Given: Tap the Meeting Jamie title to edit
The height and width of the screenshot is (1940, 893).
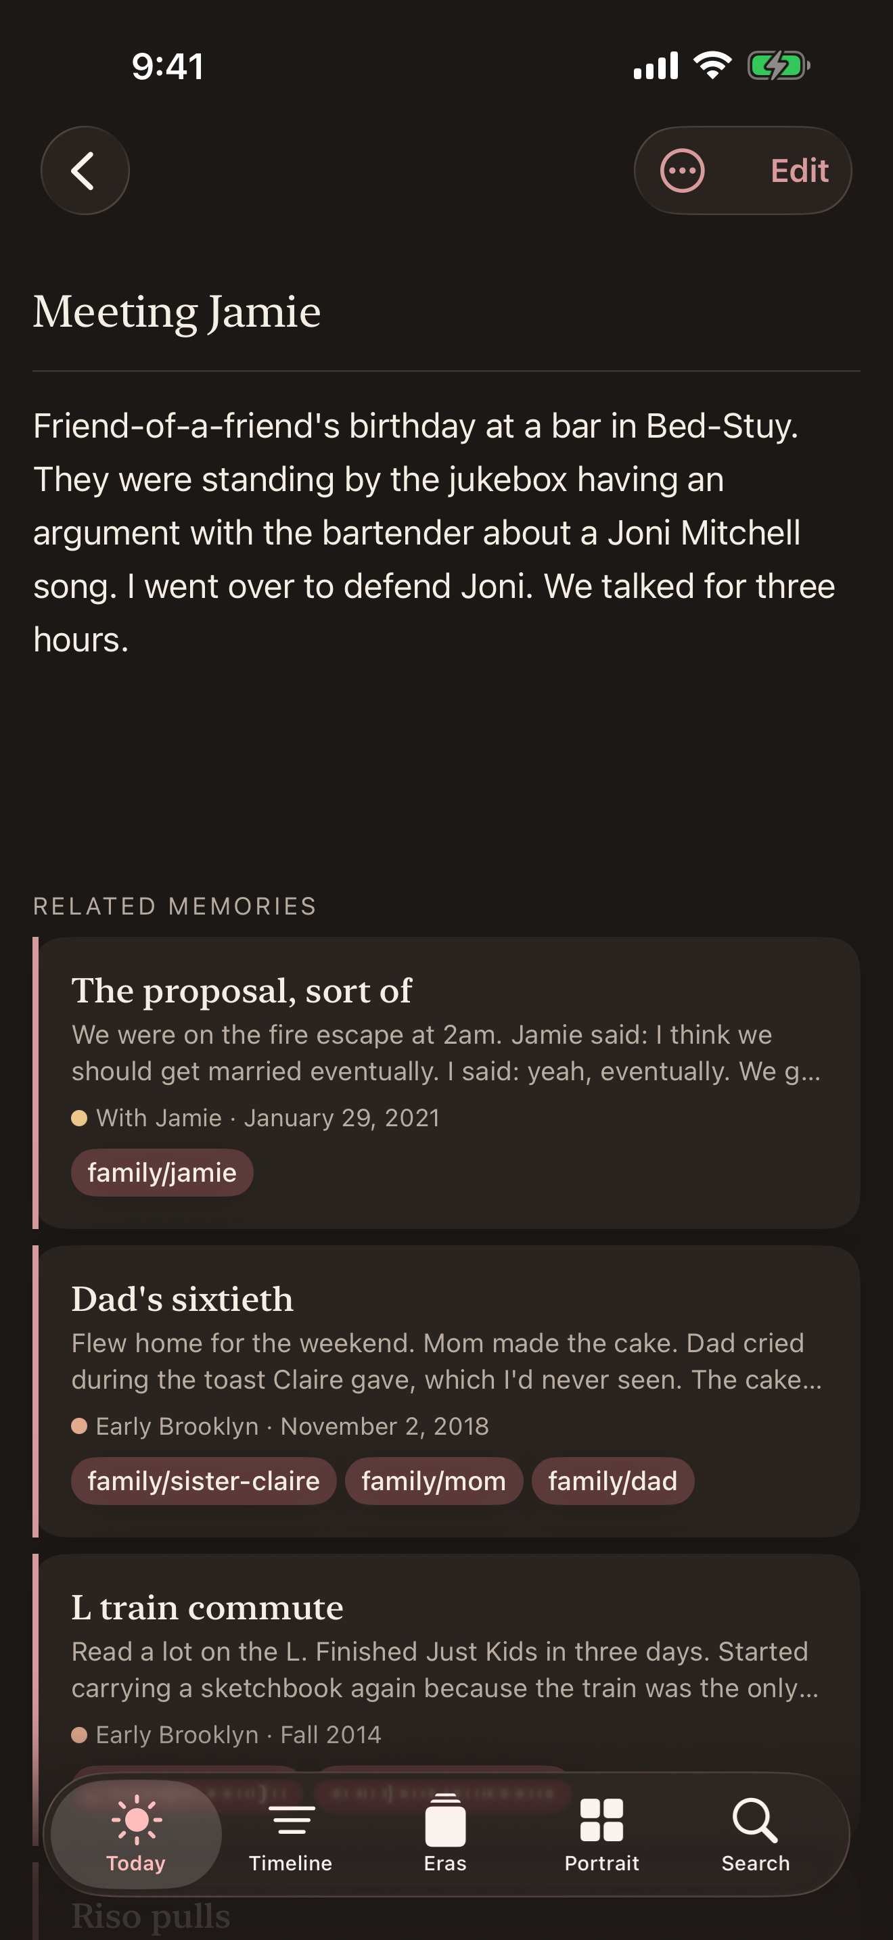Looking at the screenshot, I should (x=176, y=311).
